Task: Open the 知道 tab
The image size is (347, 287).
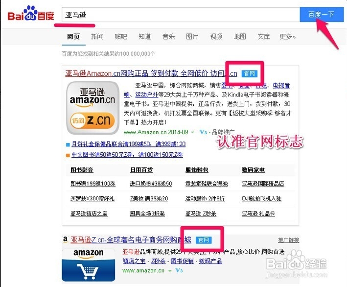Action: tap(144, 37)
